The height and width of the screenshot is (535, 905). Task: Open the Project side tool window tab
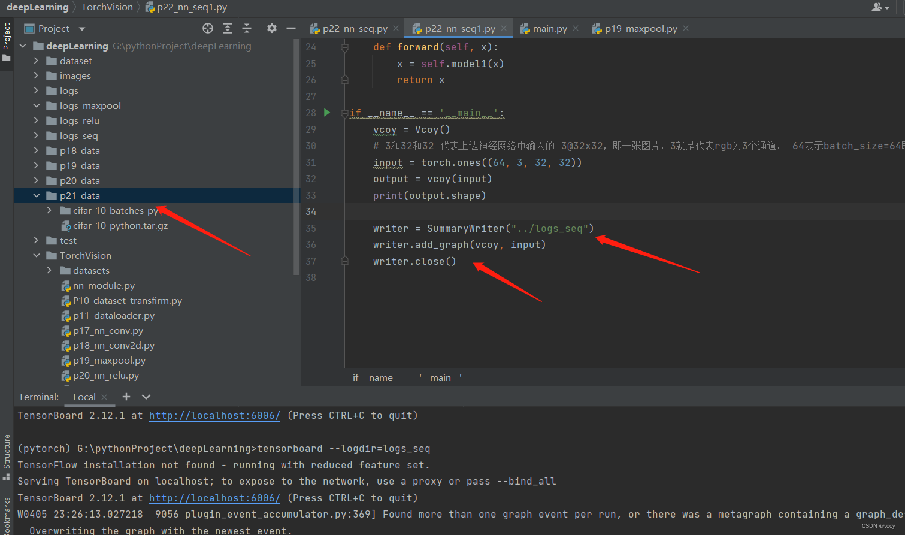(7, 42)
